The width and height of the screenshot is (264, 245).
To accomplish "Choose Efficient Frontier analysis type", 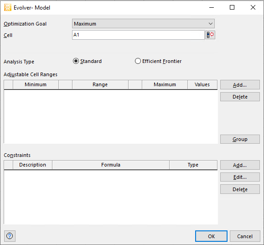I will pos(158,61).
